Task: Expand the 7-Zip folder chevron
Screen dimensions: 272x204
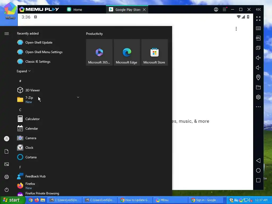Action: point(78,97)
